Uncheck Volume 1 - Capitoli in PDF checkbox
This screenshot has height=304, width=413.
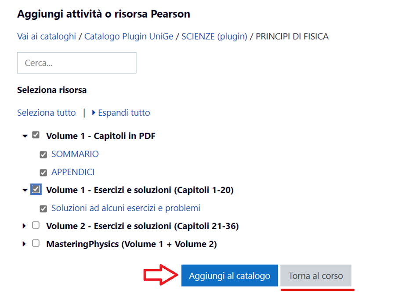click(x=36, y=136)
